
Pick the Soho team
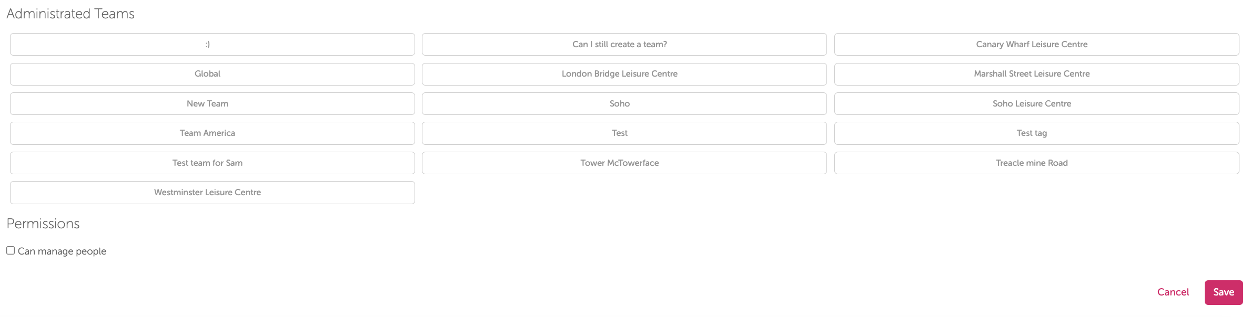tap(624, 104)
